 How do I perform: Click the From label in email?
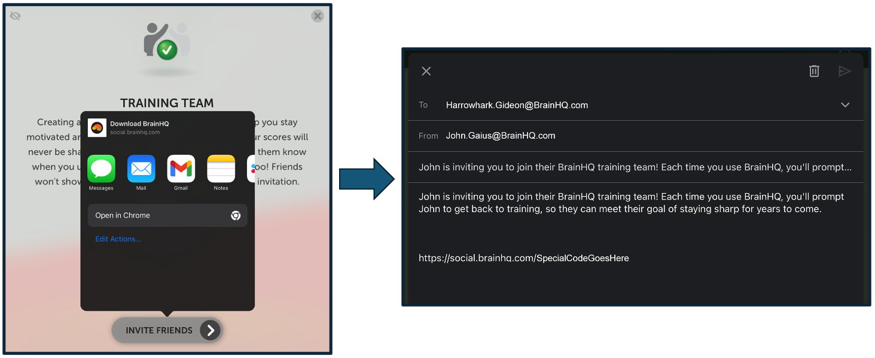pyautogui.click(x=428, y=136)
